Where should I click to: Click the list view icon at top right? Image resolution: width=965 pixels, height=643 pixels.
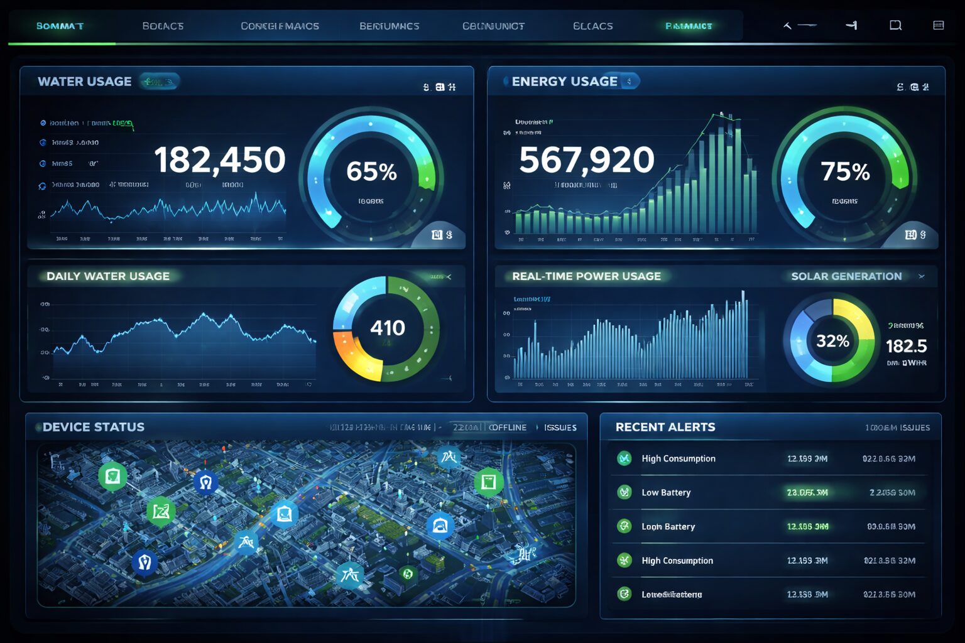click(939, 25)
